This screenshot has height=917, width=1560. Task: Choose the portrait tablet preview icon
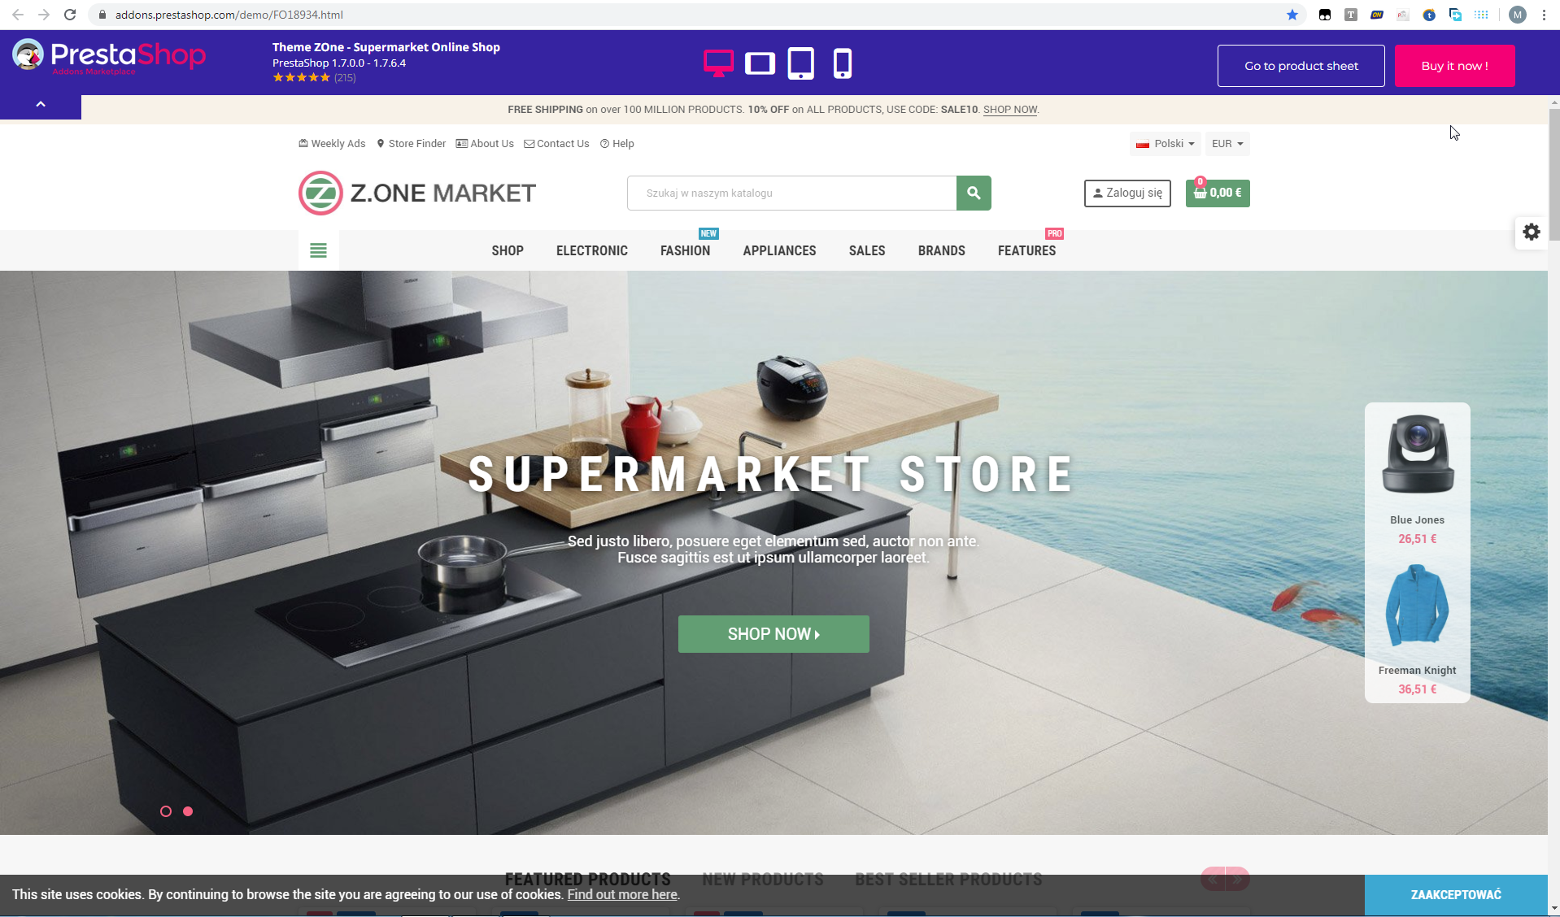(x=801, y=63)
